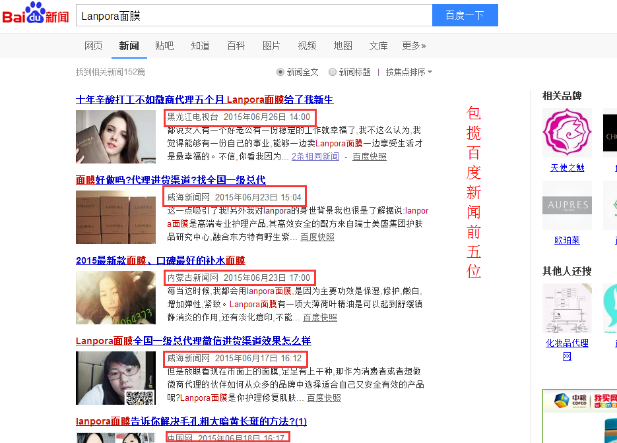Select the 新闻标题 radio button
Viewport: 617px width, 443px height.
point(333,72)
